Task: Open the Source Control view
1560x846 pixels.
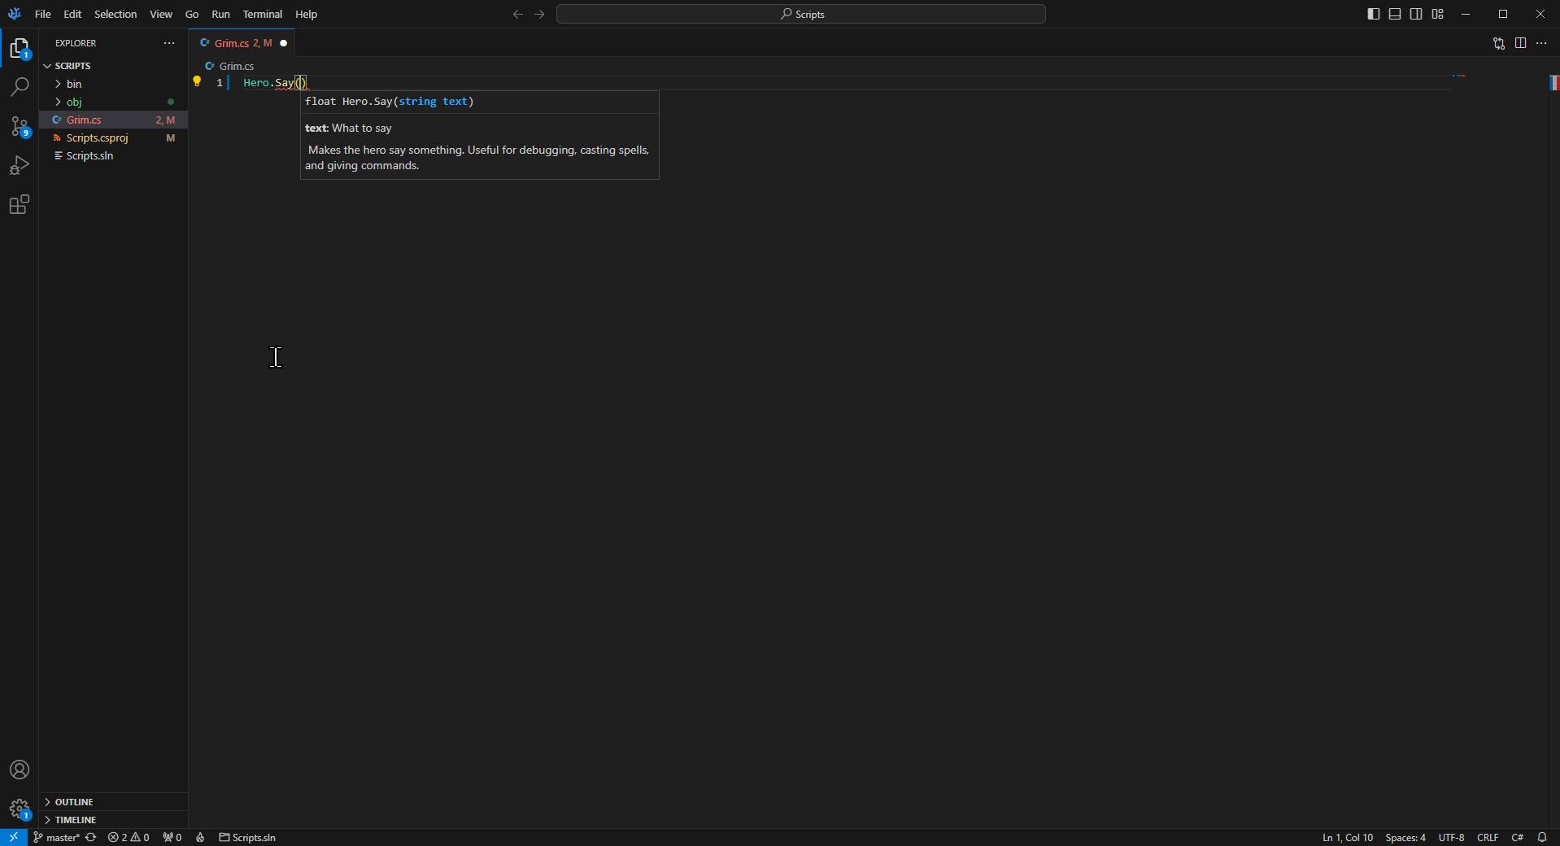Action: [20, 126]
